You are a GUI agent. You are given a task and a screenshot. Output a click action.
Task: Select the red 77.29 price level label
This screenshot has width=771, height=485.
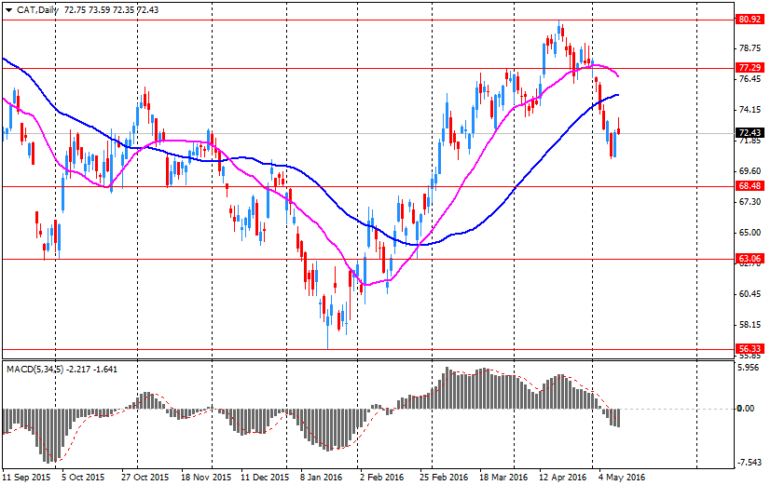click(x=750, y=67)
